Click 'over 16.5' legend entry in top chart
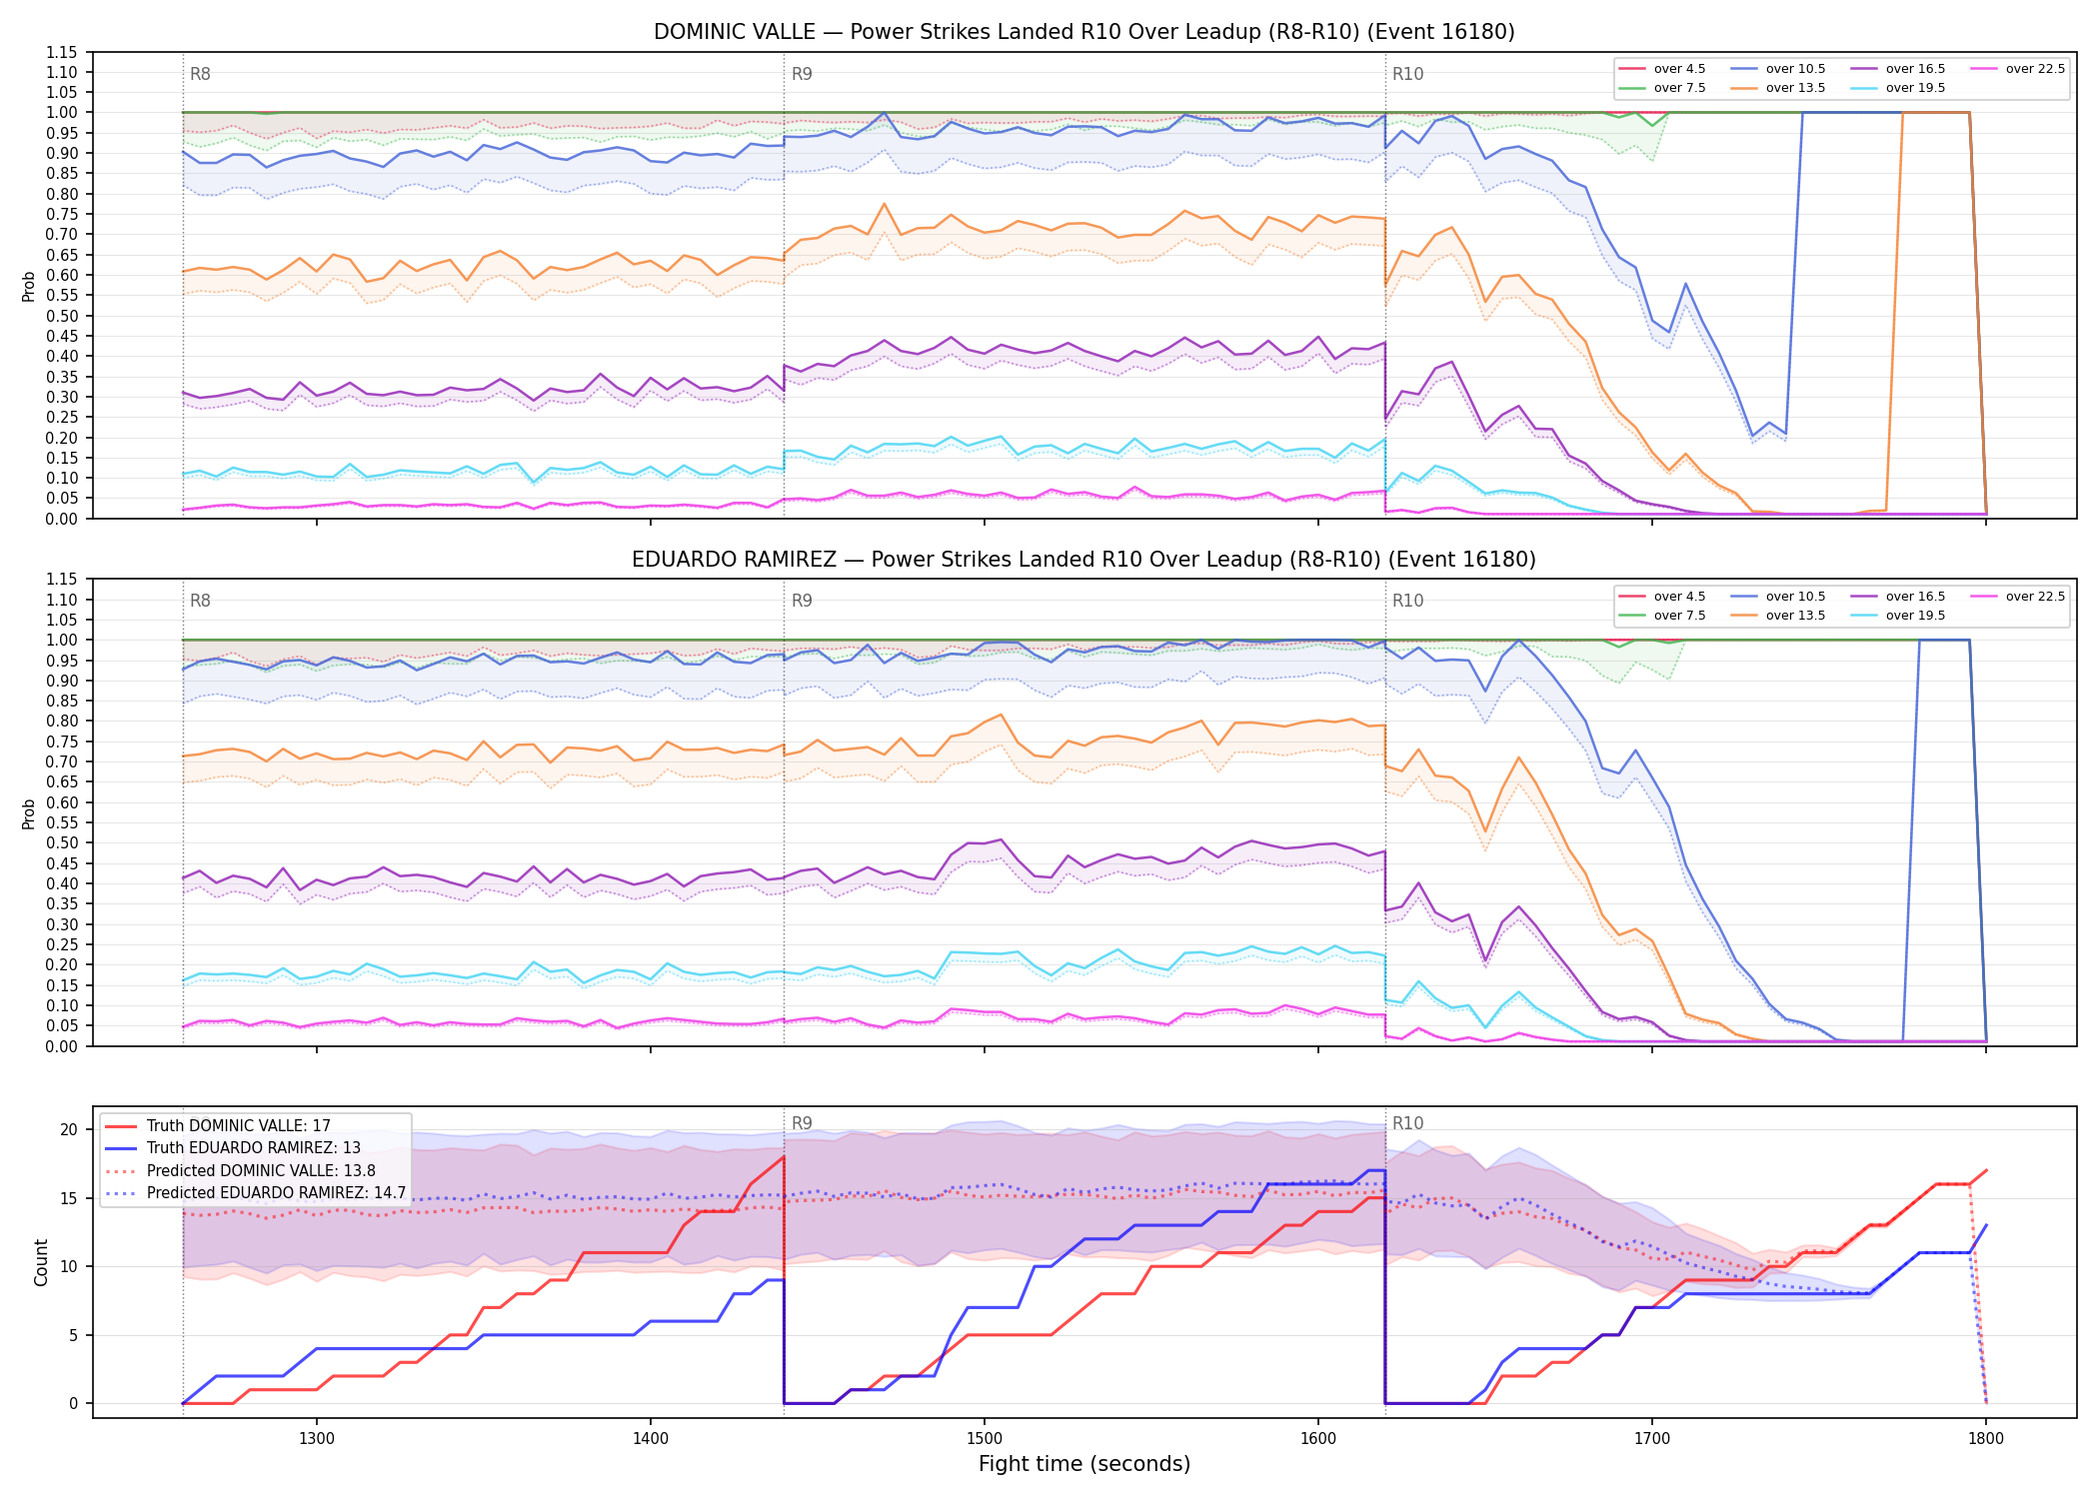2099x1499 pixels. (x=1898, y=69)
